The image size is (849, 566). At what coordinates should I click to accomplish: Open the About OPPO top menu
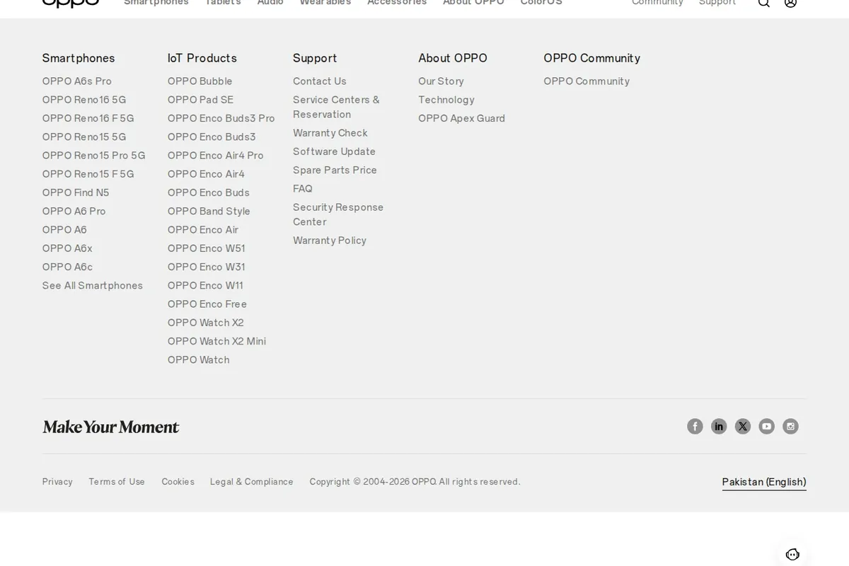click(473, 3)
